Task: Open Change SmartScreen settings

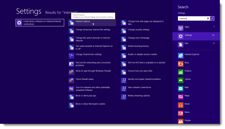Action: (x=92, y=55)
